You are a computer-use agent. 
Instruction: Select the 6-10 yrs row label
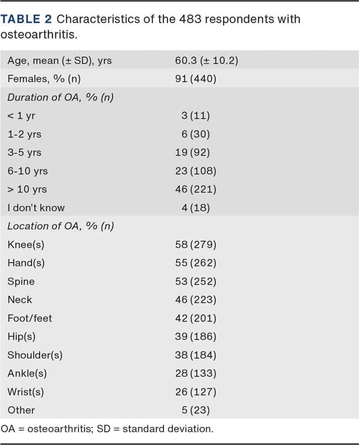[28, 171]
